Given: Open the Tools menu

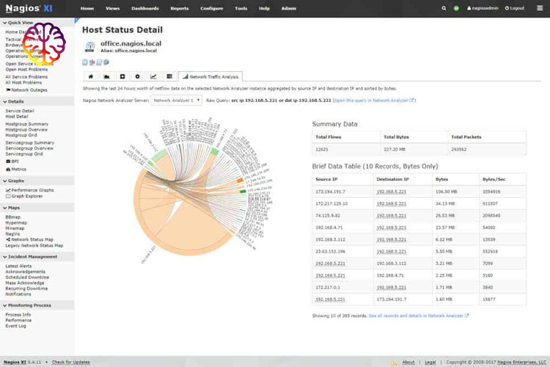Looking at the screenshot, I should [x=241, y=8].
